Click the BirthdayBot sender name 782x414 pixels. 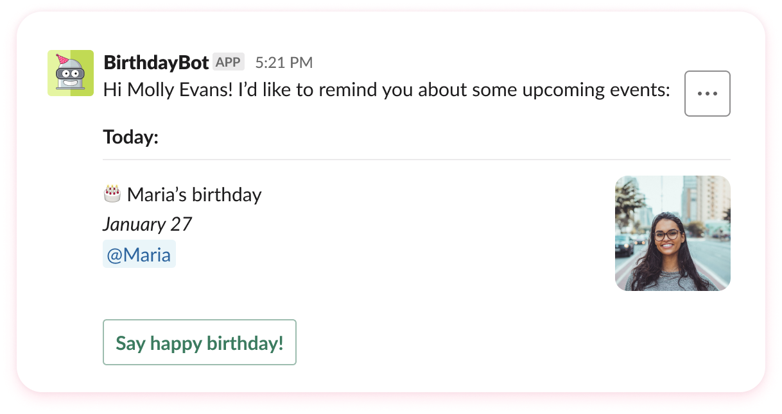pyautogui.click(x=155, y=62)
